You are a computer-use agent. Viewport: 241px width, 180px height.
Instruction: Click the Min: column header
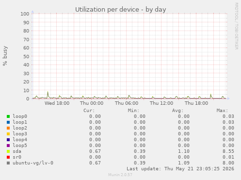click(133, 111)
